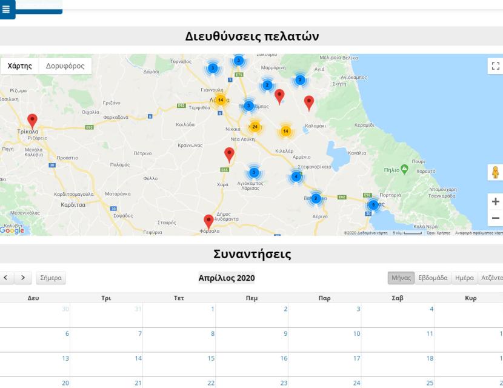Expand blue cluster 3 above Αγιόκαμπος Λάρισας
The width and height of the screenshot is (503, 388).
coord(254,173)
